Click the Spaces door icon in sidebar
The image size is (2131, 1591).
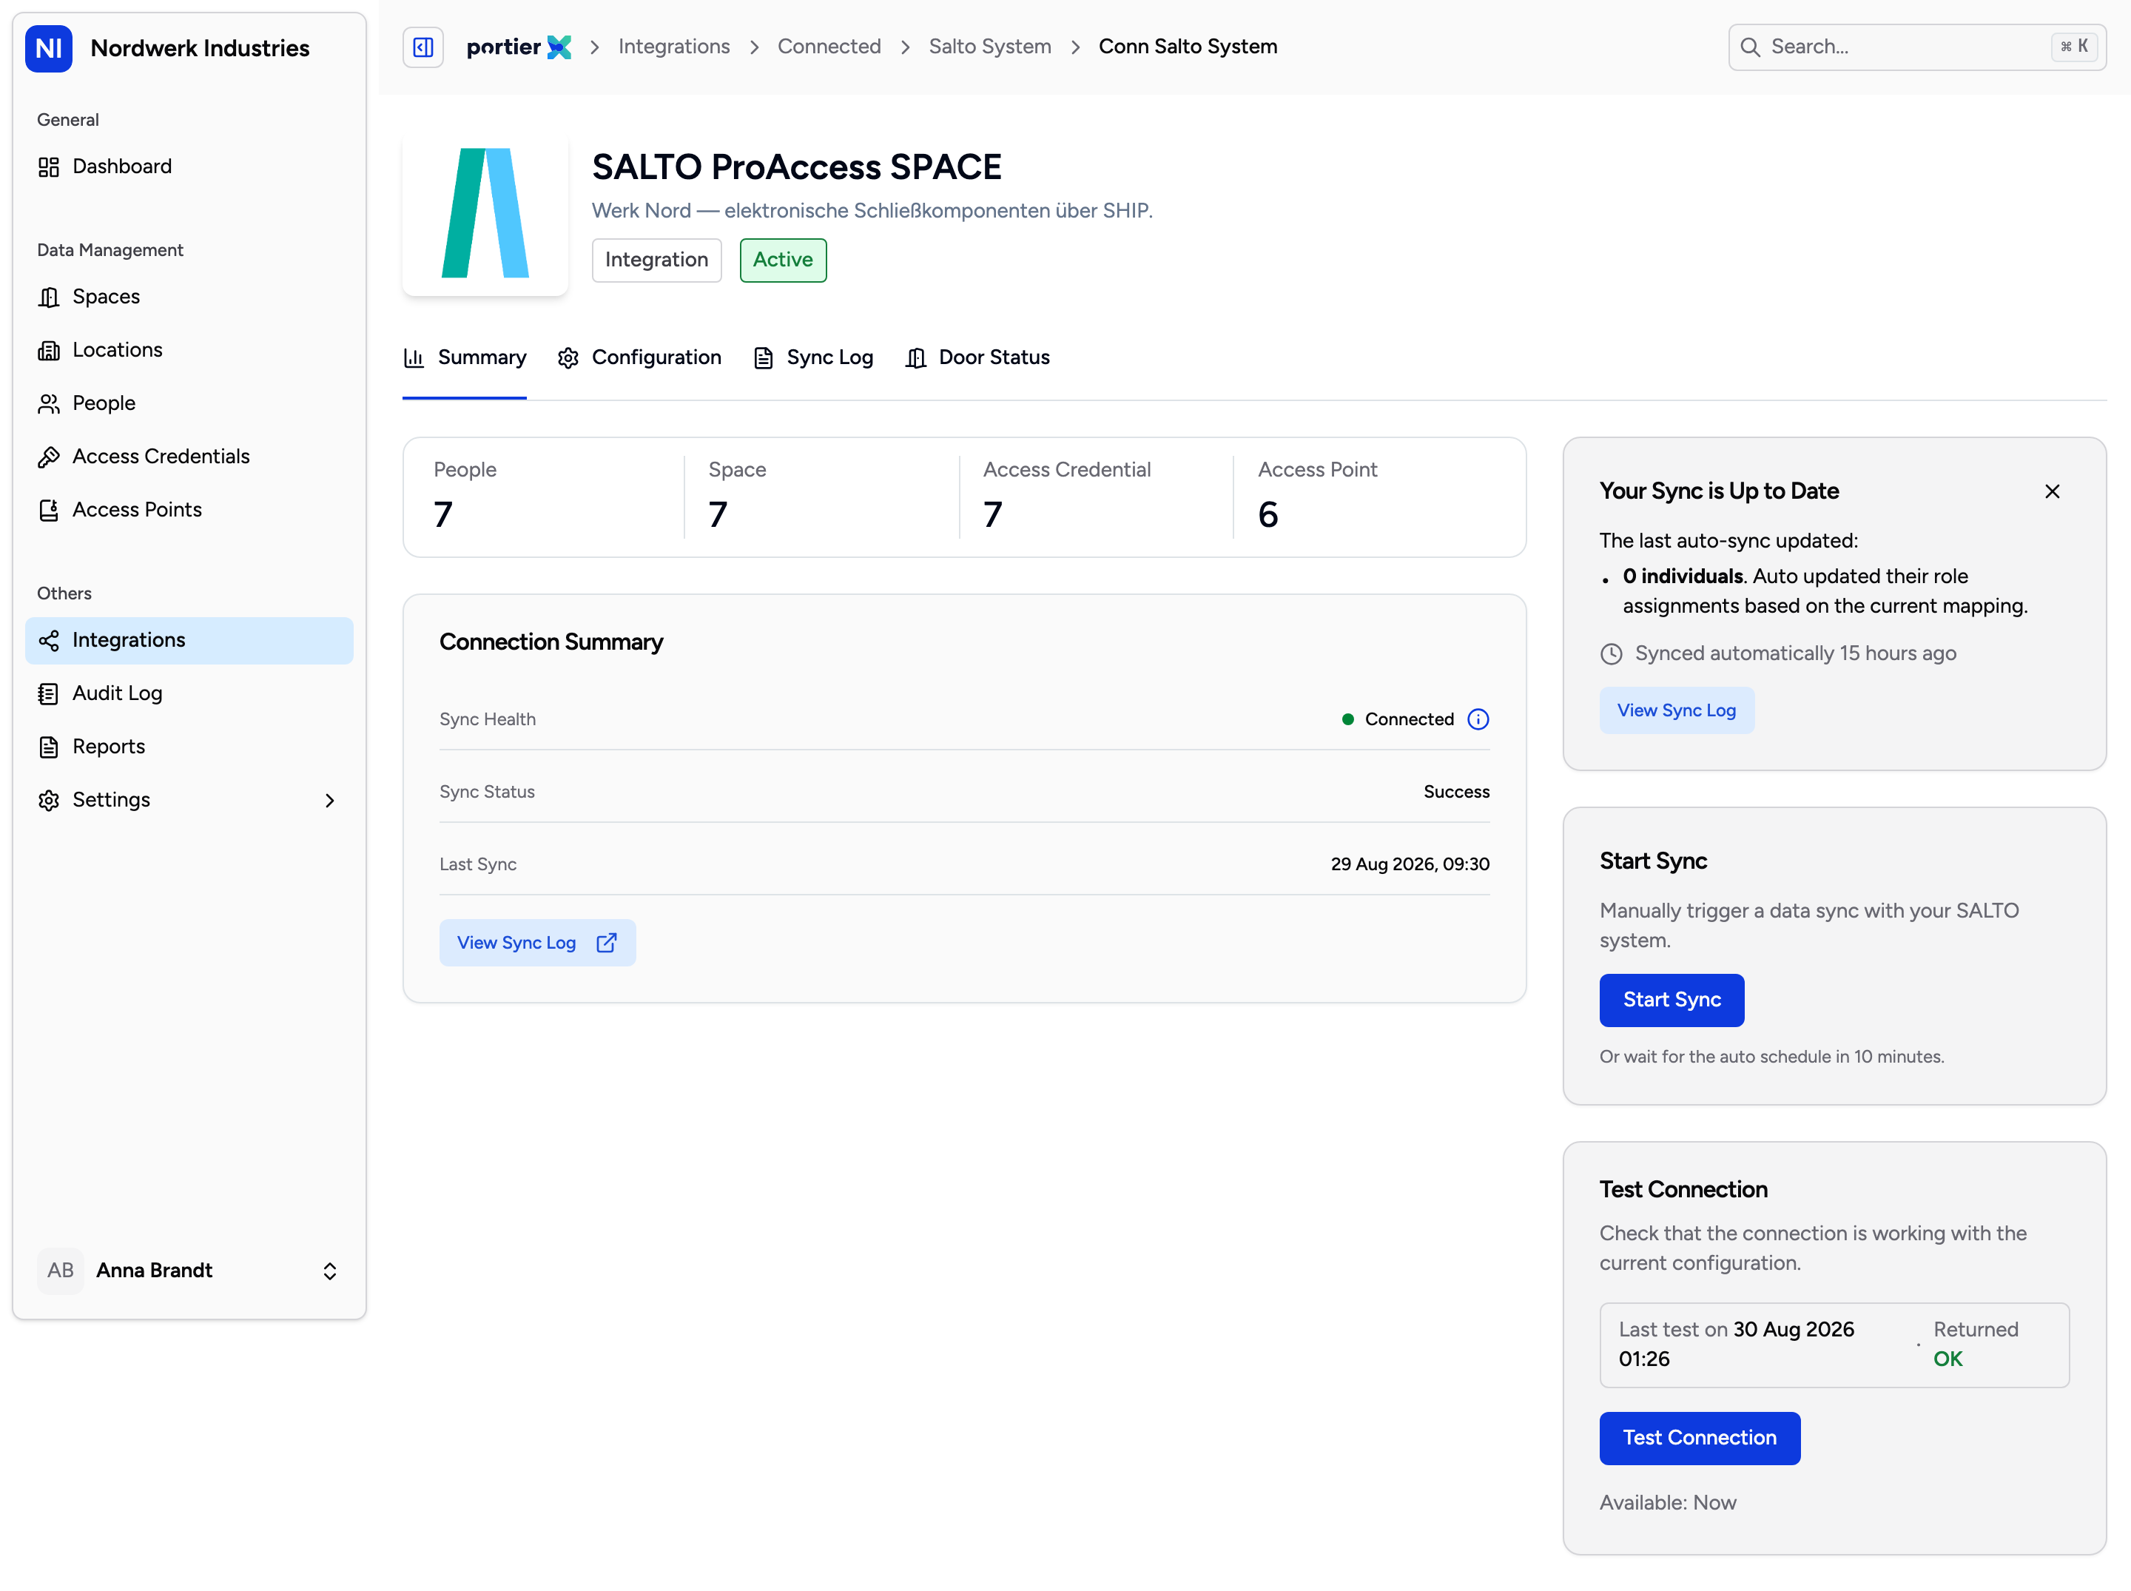[49, 297]
